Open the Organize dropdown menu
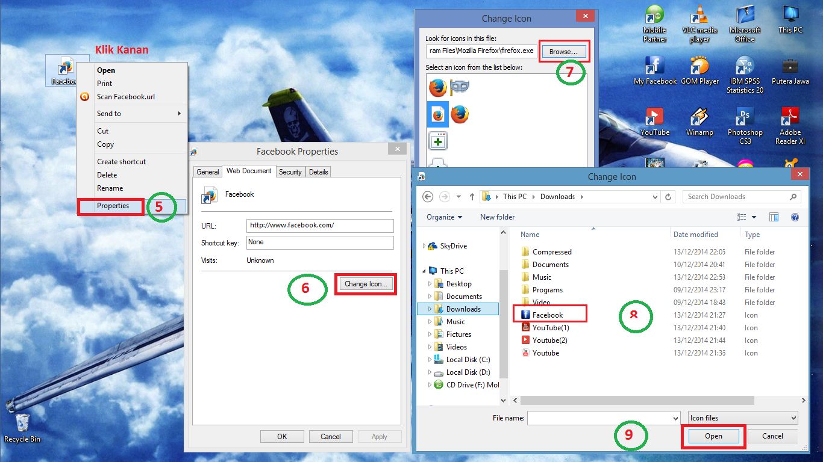 point(445,217)
